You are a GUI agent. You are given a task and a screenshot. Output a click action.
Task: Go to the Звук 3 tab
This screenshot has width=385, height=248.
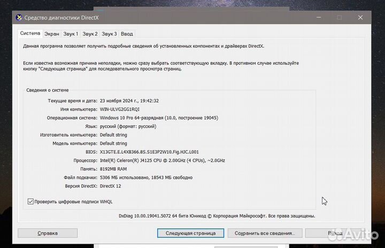pyautogui.click(x=109, y=34)
